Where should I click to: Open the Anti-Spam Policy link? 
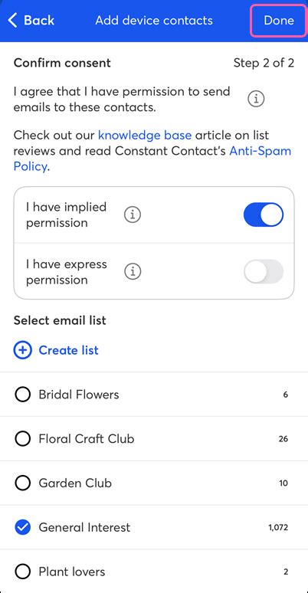[x=152, y=159]
